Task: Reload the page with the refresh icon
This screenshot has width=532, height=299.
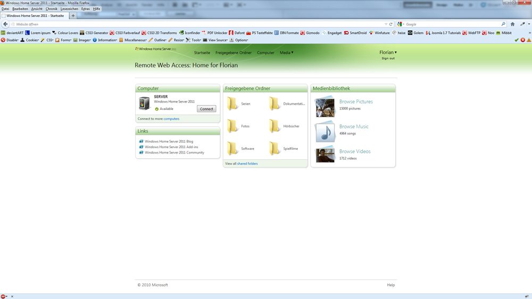Action: 391,24
